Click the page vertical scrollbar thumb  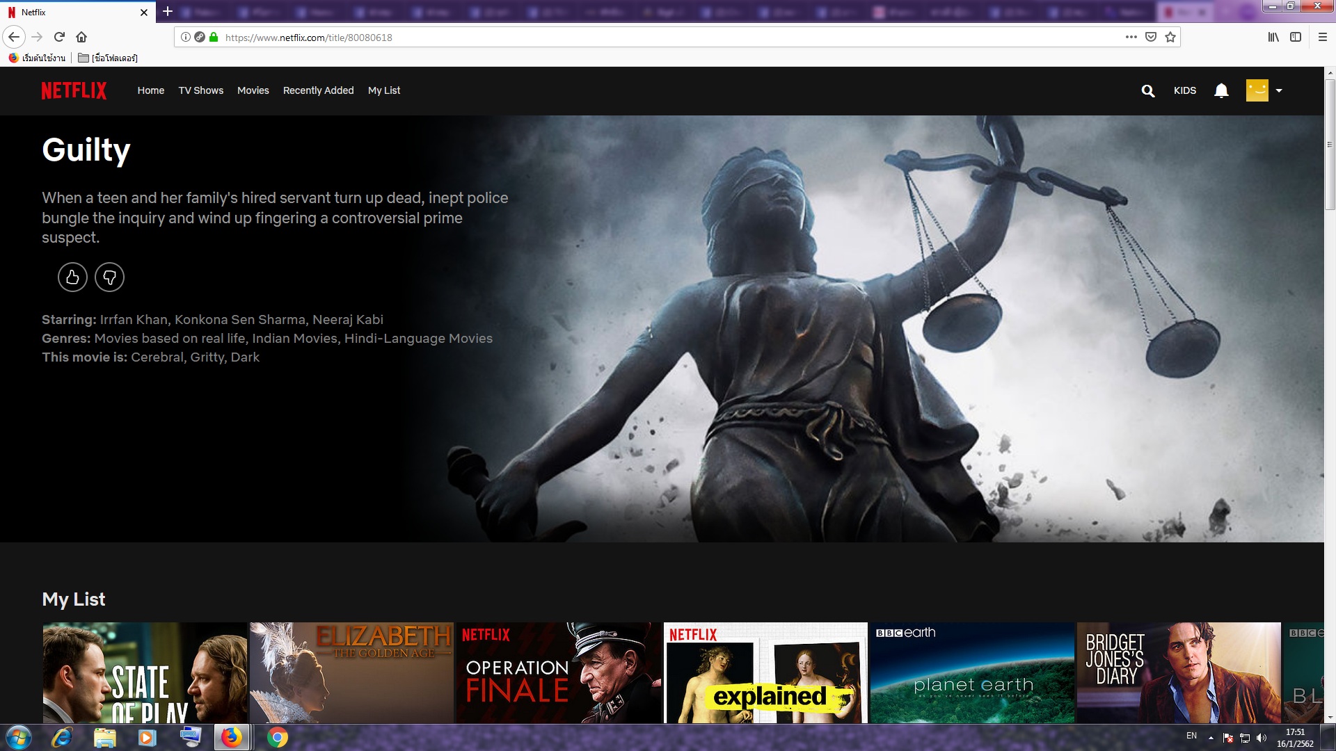tap(1330, 145)
